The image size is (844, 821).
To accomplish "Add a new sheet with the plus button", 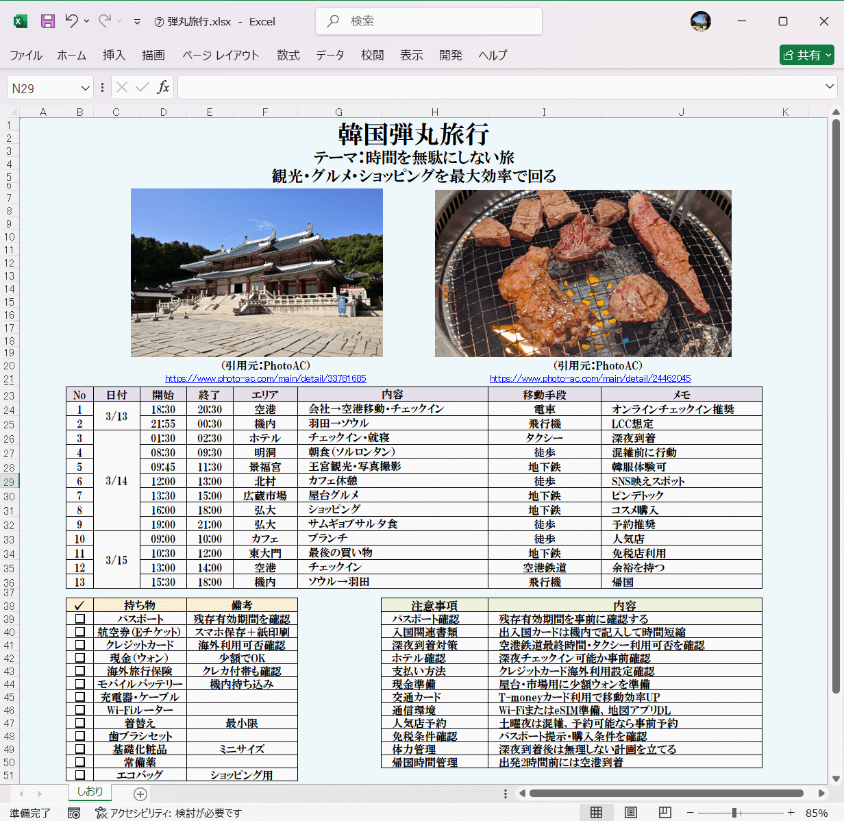I will point(140,794).
